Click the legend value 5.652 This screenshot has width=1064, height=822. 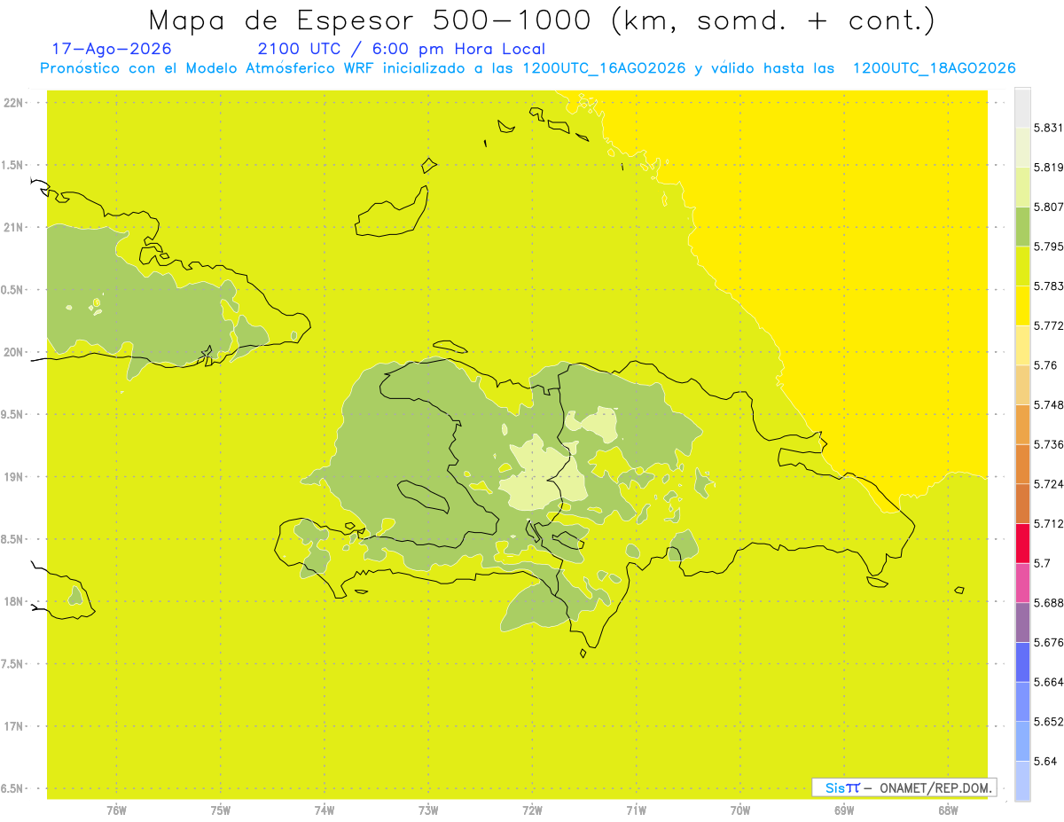tap(1048, 722)
